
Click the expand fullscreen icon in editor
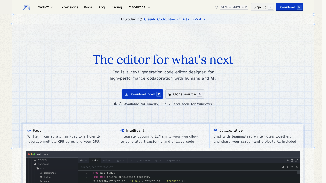pyautogui.click(x=297, y=160)
